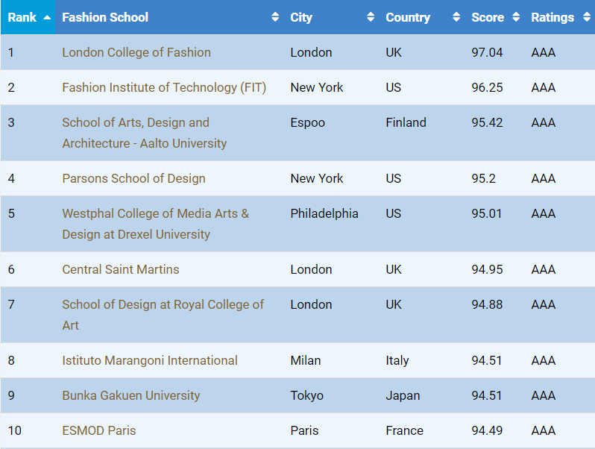Sort by Fashion School sort arrows
Viewport: 595px width, 449px height.
click(275, 17)
